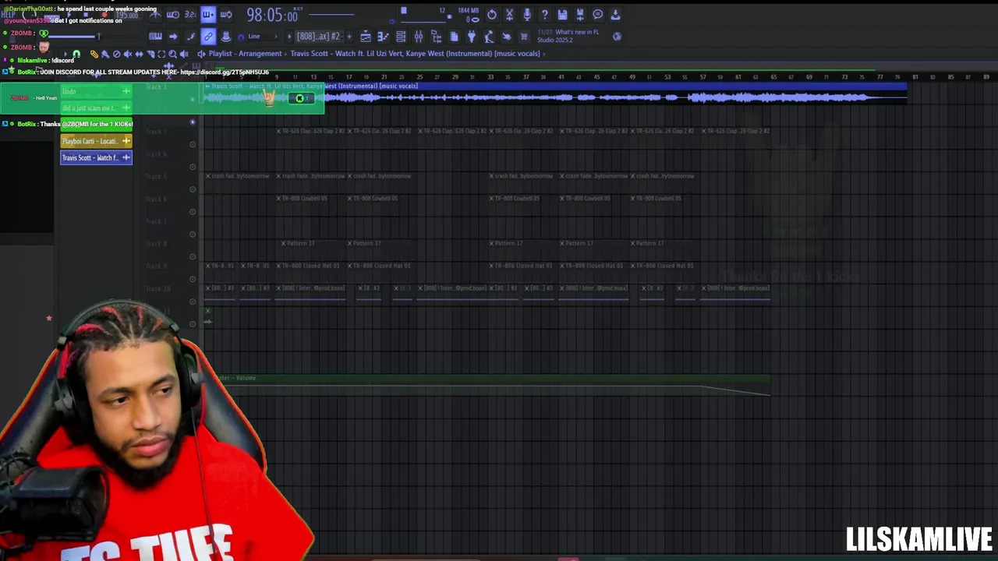The image size is (998, 561).
Task: Toggle loop recording button
Action: pyautogui.click(x=226, y=15)
